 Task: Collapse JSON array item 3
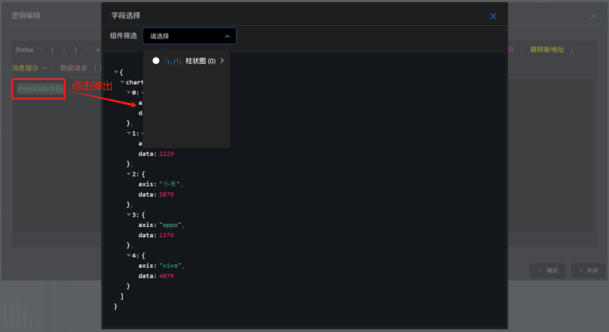(x=128, y=214)
